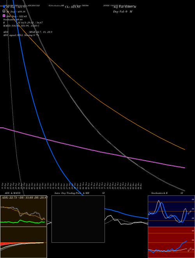Image resolution: width=195 pixels, height=258 pixels.
Task: Click the 'ADX: 22.75 +DY: 15.03 -DY: 23.87' header
Action: (25, 198)
